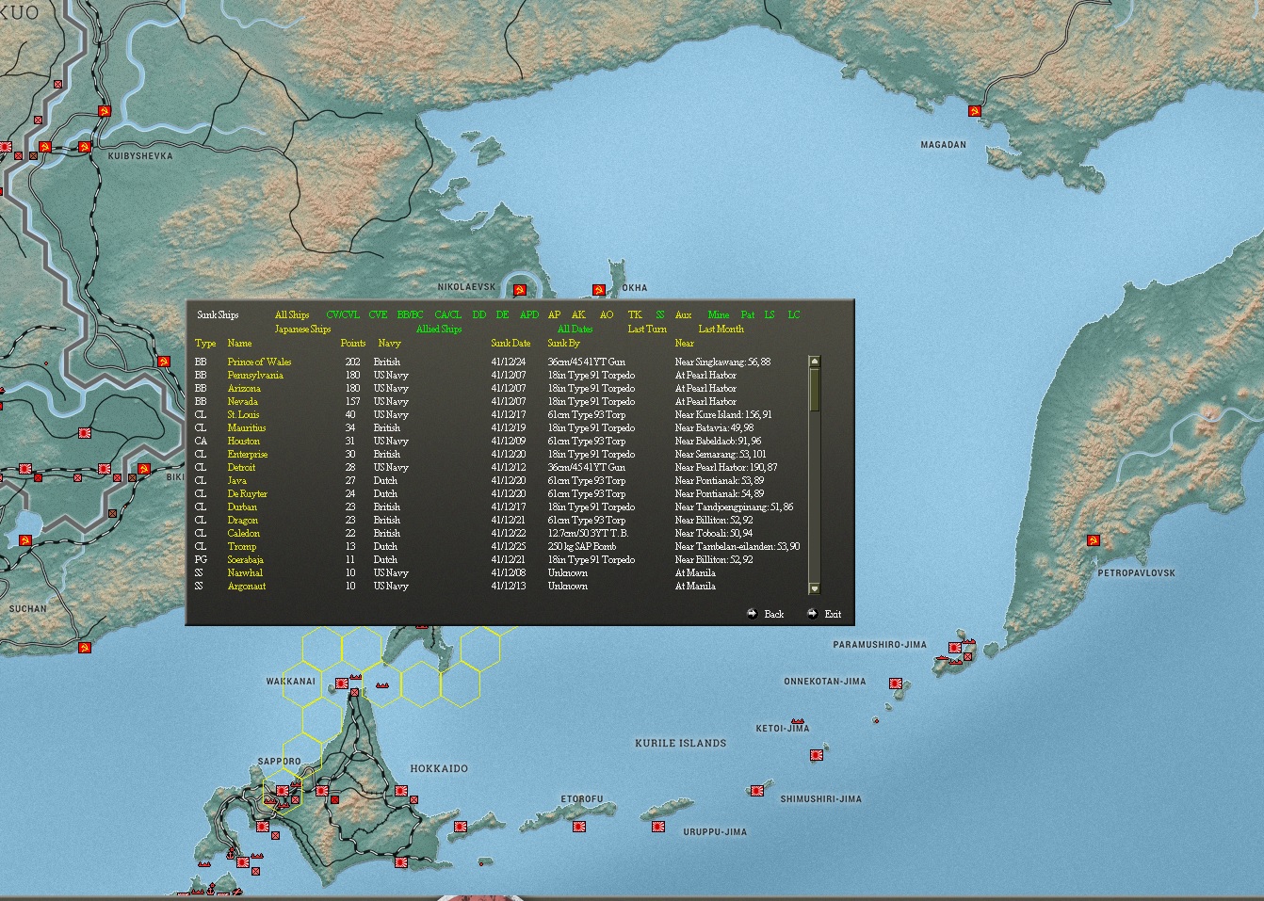
Task: Filter to Allied Ships only
Action: point(439,329)
